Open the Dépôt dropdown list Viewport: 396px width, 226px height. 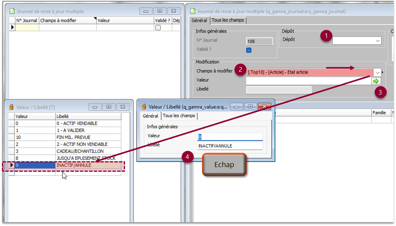(x=377, y=41)
